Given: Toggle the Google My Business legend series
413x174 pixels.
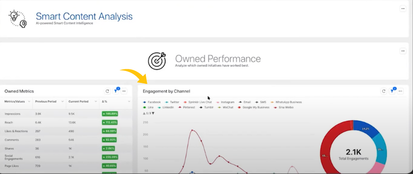Looking at the screenshot, I should [254, 107].
